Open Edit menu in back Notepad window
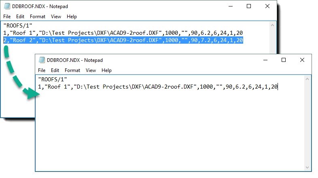 click(x=20, y=17)
